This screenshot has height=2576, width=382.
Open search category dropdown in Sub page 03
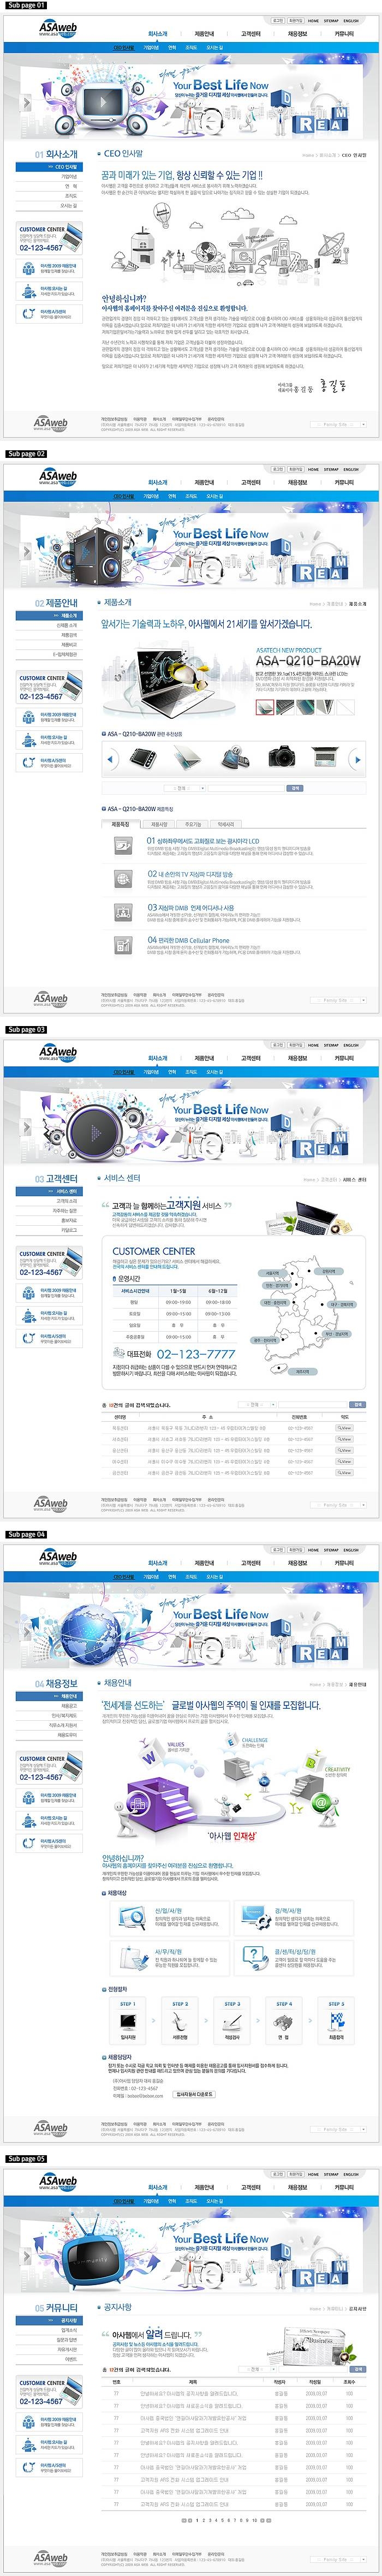(x=256, y=1404)
